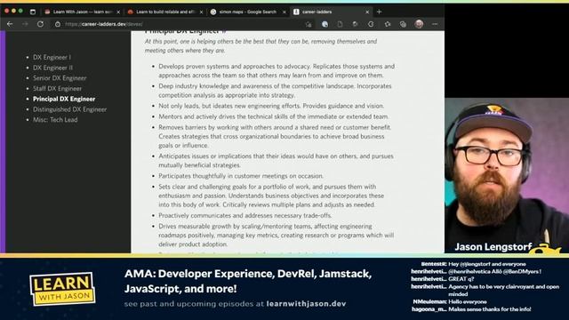Click the Learn With Jason logo
The image size is (569, 320).
coord(62,289)
